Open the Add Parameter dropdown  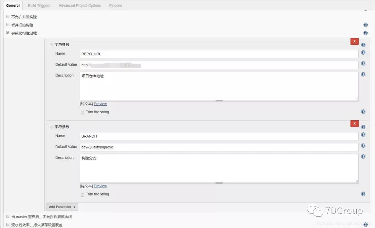(x=62, y=207)
